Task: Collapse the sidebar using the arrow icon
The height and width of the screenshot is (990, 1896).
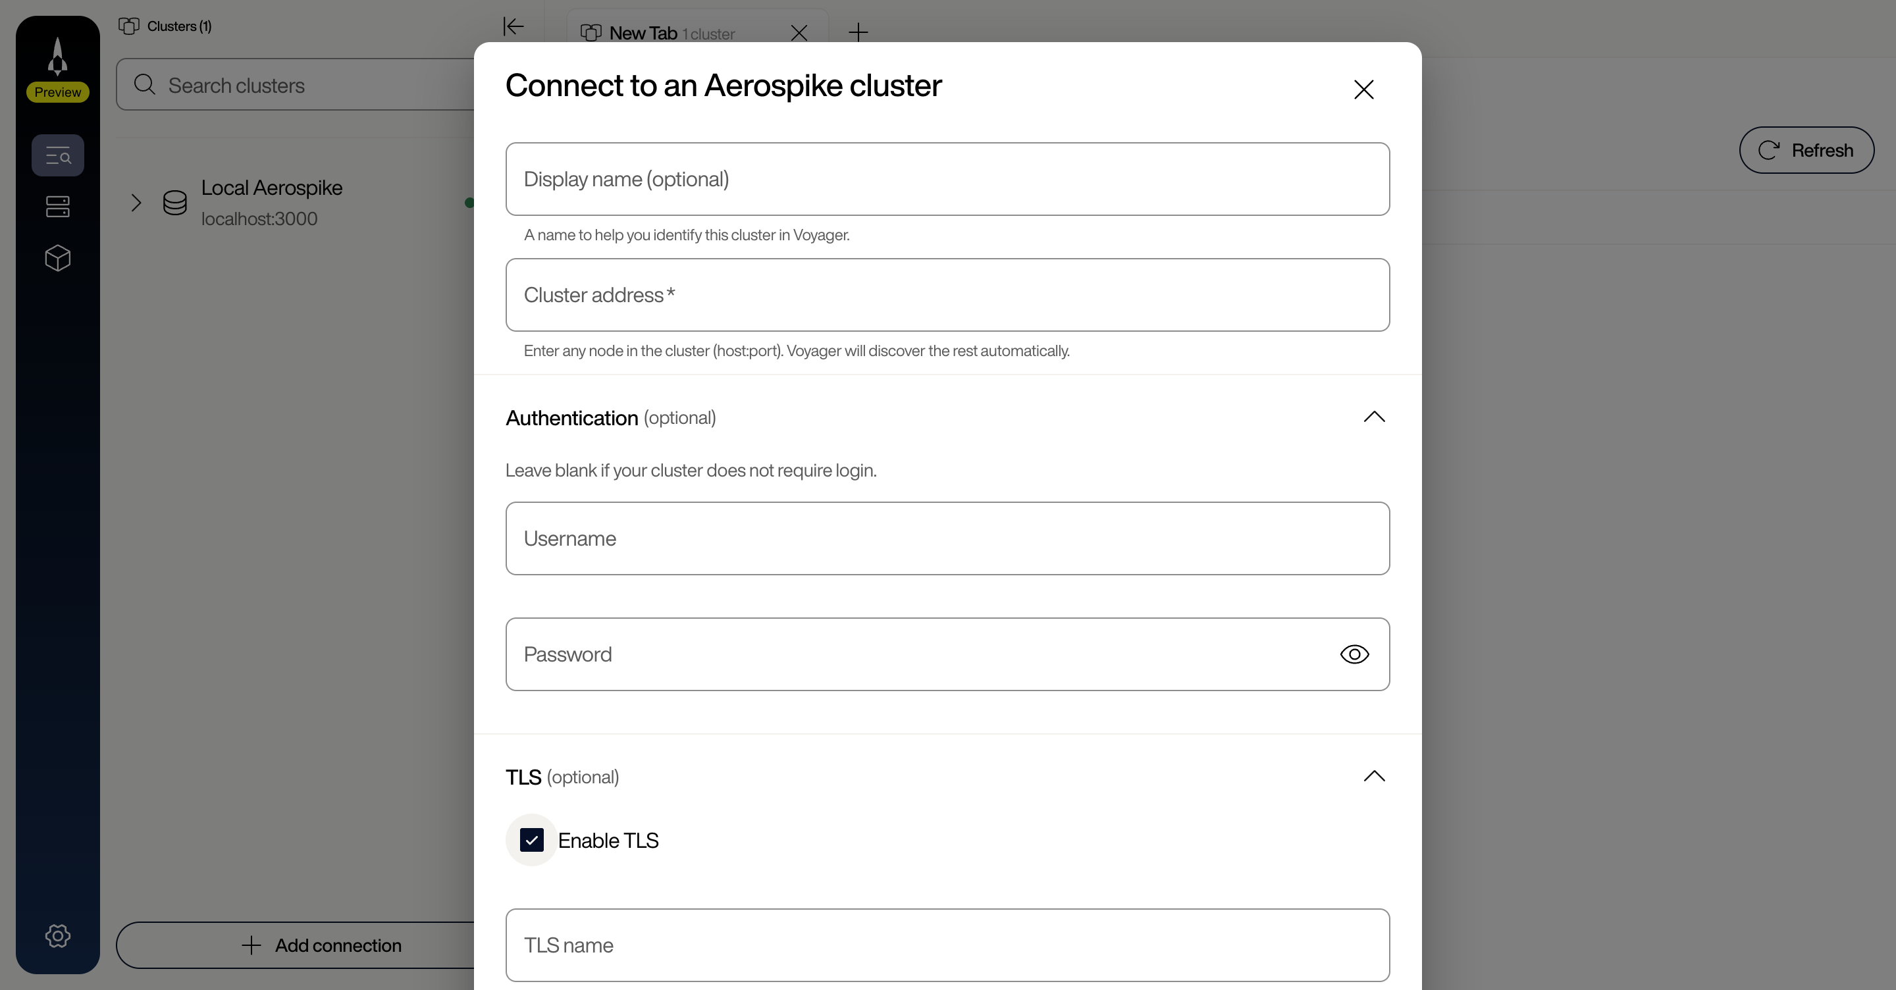Action: 513,27
